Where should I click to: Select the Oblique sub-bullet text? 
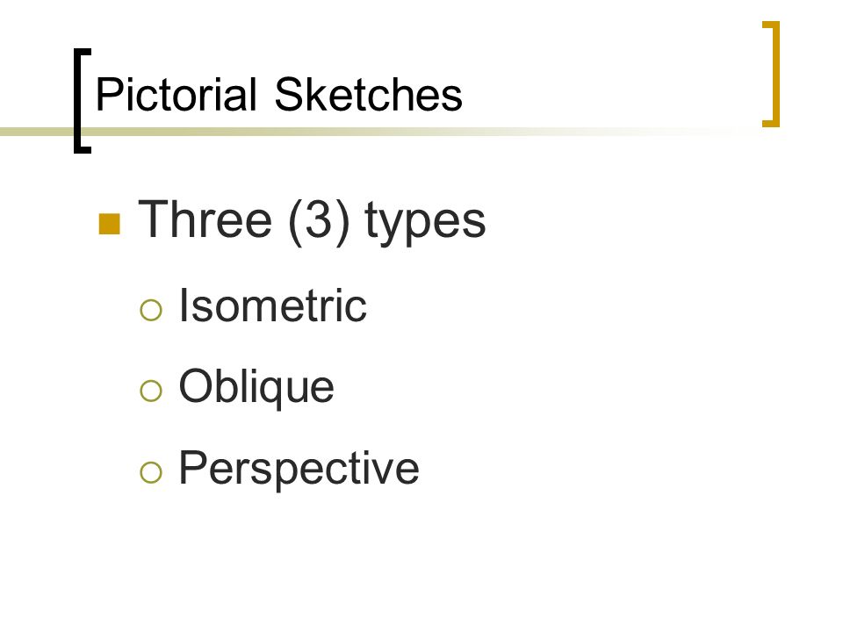[256, 388]
